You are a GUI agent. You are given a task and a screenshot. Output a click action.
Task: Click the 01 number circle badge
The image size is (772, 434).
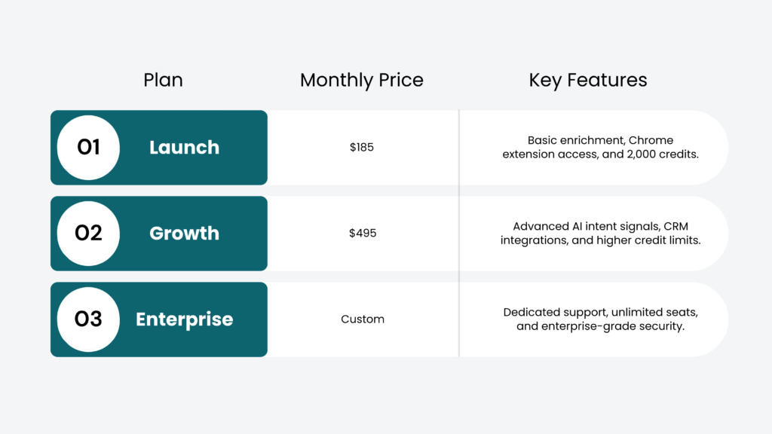[89, 148]
